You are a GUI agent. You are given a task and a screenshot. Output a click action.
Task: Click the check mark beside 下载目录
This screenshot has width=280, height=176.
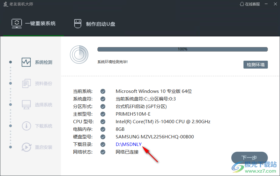pos(103,144)
